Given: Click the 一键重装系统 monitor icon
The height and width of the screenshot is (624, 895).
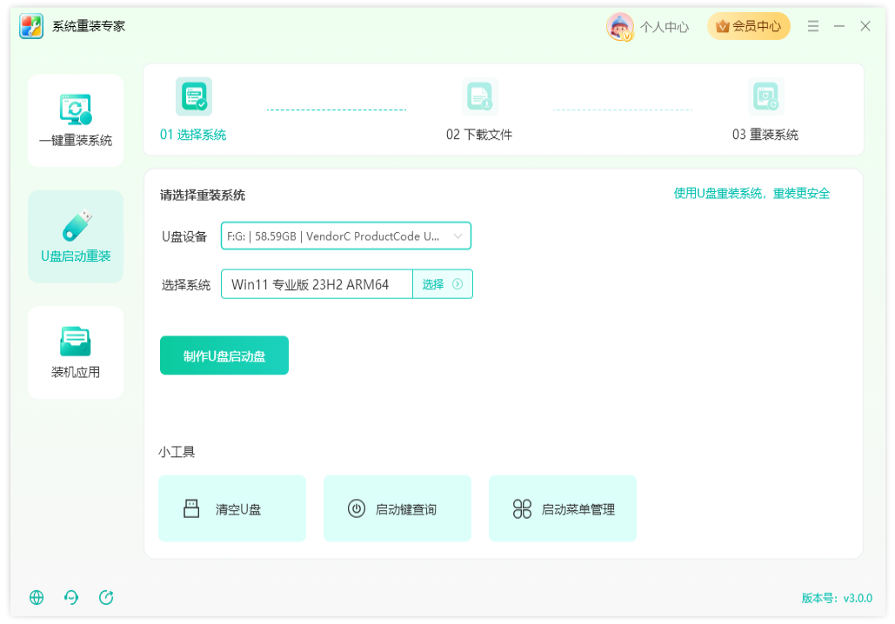Looking at the screenshot, I should (76, 110).
